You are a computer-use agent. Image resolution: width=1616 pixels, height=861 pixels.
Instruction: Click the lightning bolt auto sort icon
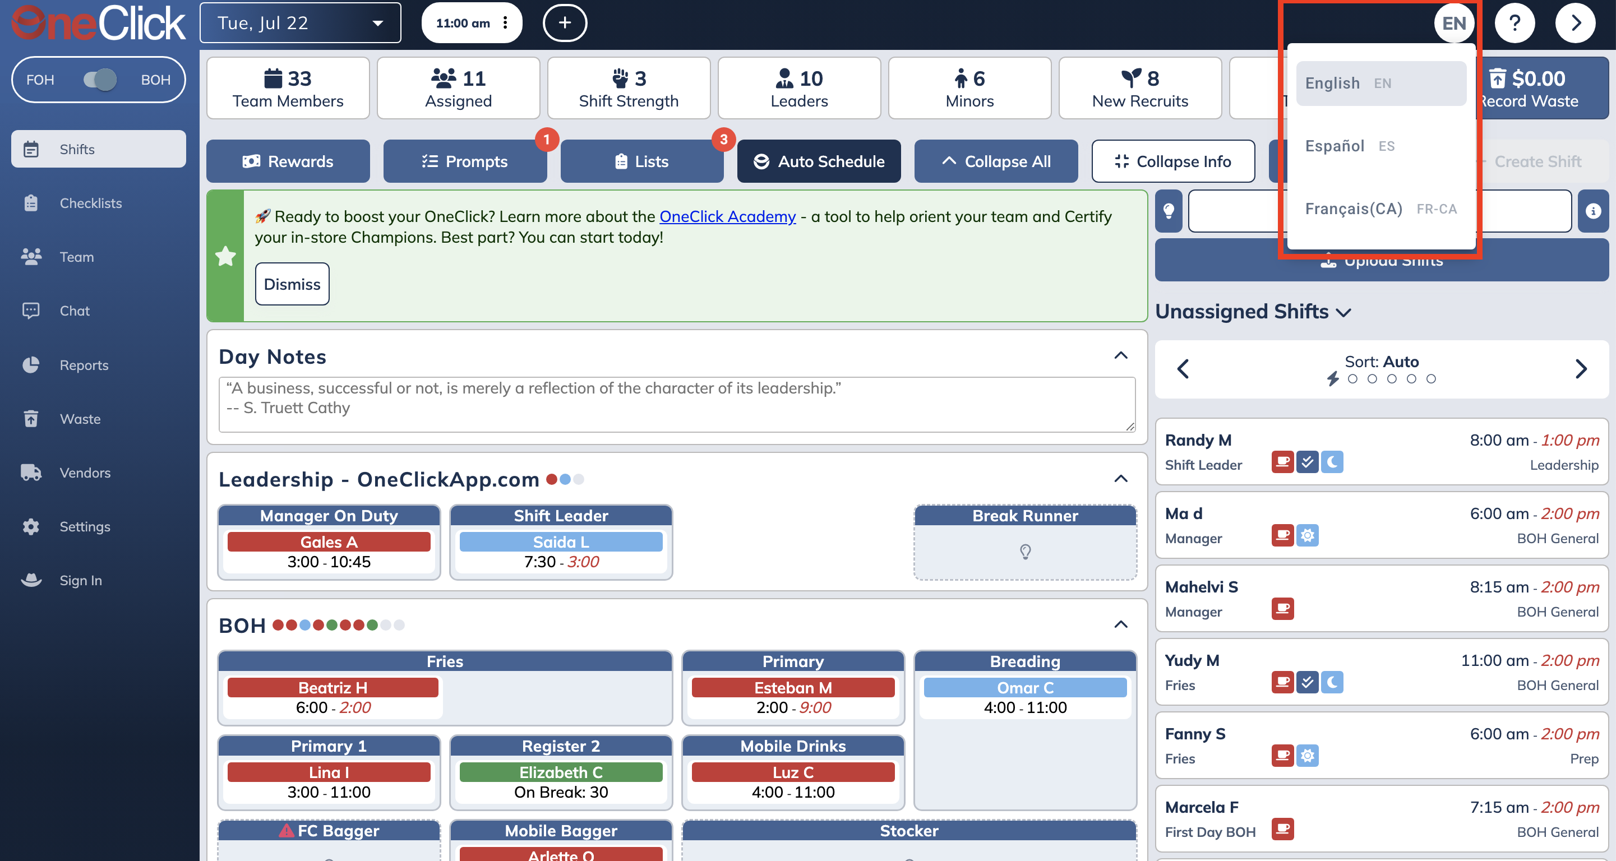point(1333,379)
